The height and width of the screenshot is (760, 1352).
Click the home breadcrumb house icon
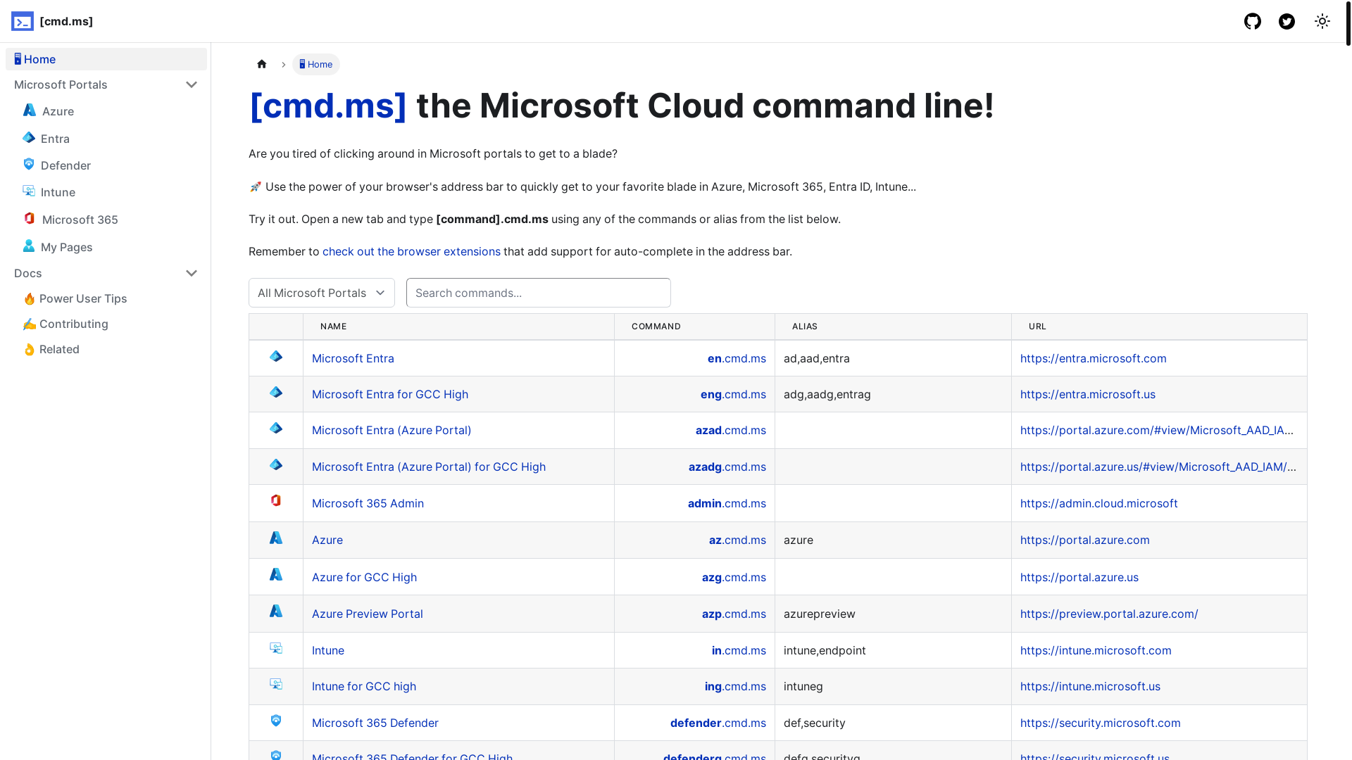262,64
